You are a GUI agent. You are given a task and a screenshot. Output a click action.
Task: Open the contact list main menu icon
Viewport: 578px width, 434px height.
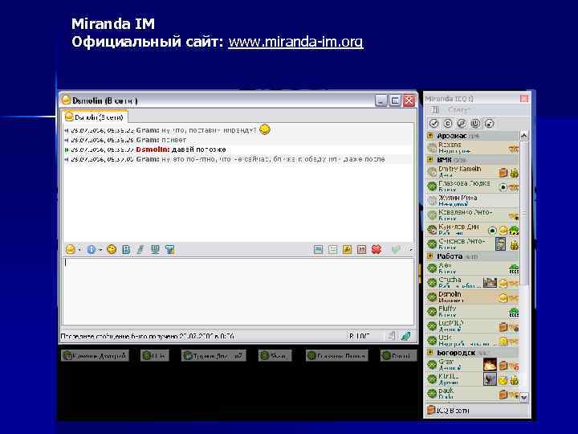pyautogui.click(x=435, y=110)
